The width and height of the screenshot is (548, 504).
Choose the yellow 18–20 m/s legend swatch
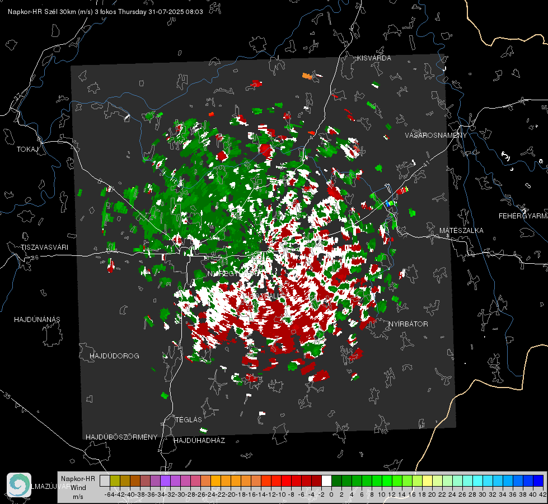pos(428,480)
